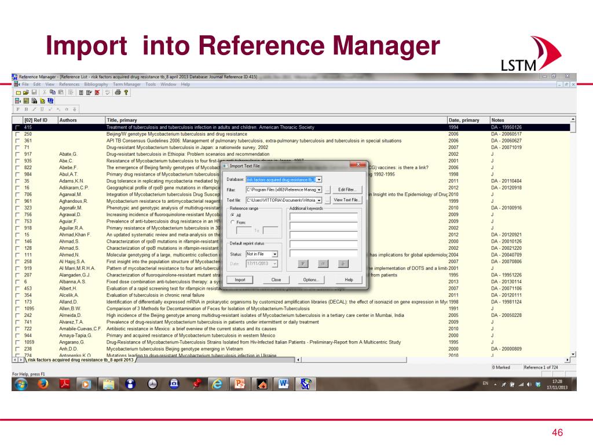Image resolution: width=593 pixels, height=445 pixels.
Task: Click the yellow folder icon in second toolbar
Action: [x=42, y=101]
